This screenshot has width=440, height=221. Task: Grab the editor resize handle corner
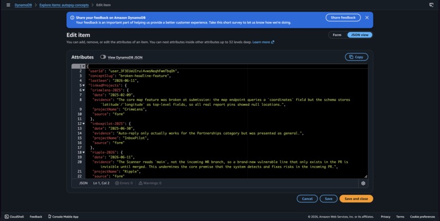coord(366,176)
